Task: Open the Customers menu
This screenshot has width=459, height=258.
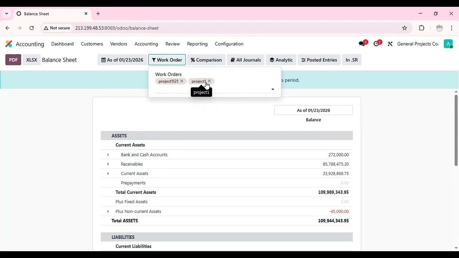Action: tap(92, 44)
